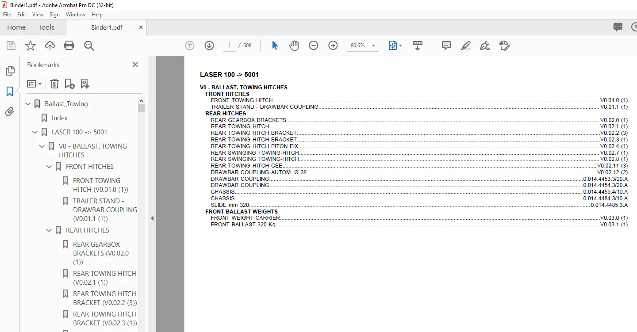
Task: Switch to the Tools tab
Action: coord(46,27)
